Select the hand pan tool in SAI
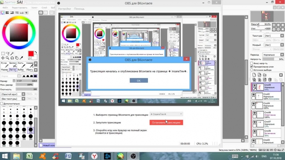The width and height of the screenshot is (285, 160). (x=16, y=58)
